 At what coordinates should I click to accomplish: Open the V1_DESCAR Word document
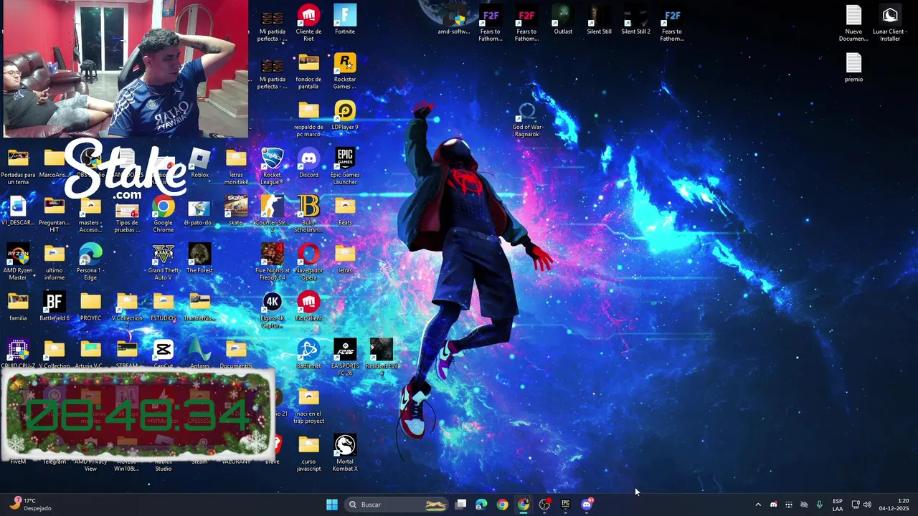pos(18,211)
